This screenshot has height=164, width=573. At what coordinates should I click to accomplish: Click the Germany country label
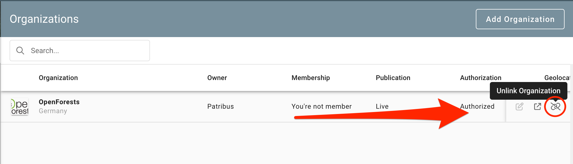(53, 111)
